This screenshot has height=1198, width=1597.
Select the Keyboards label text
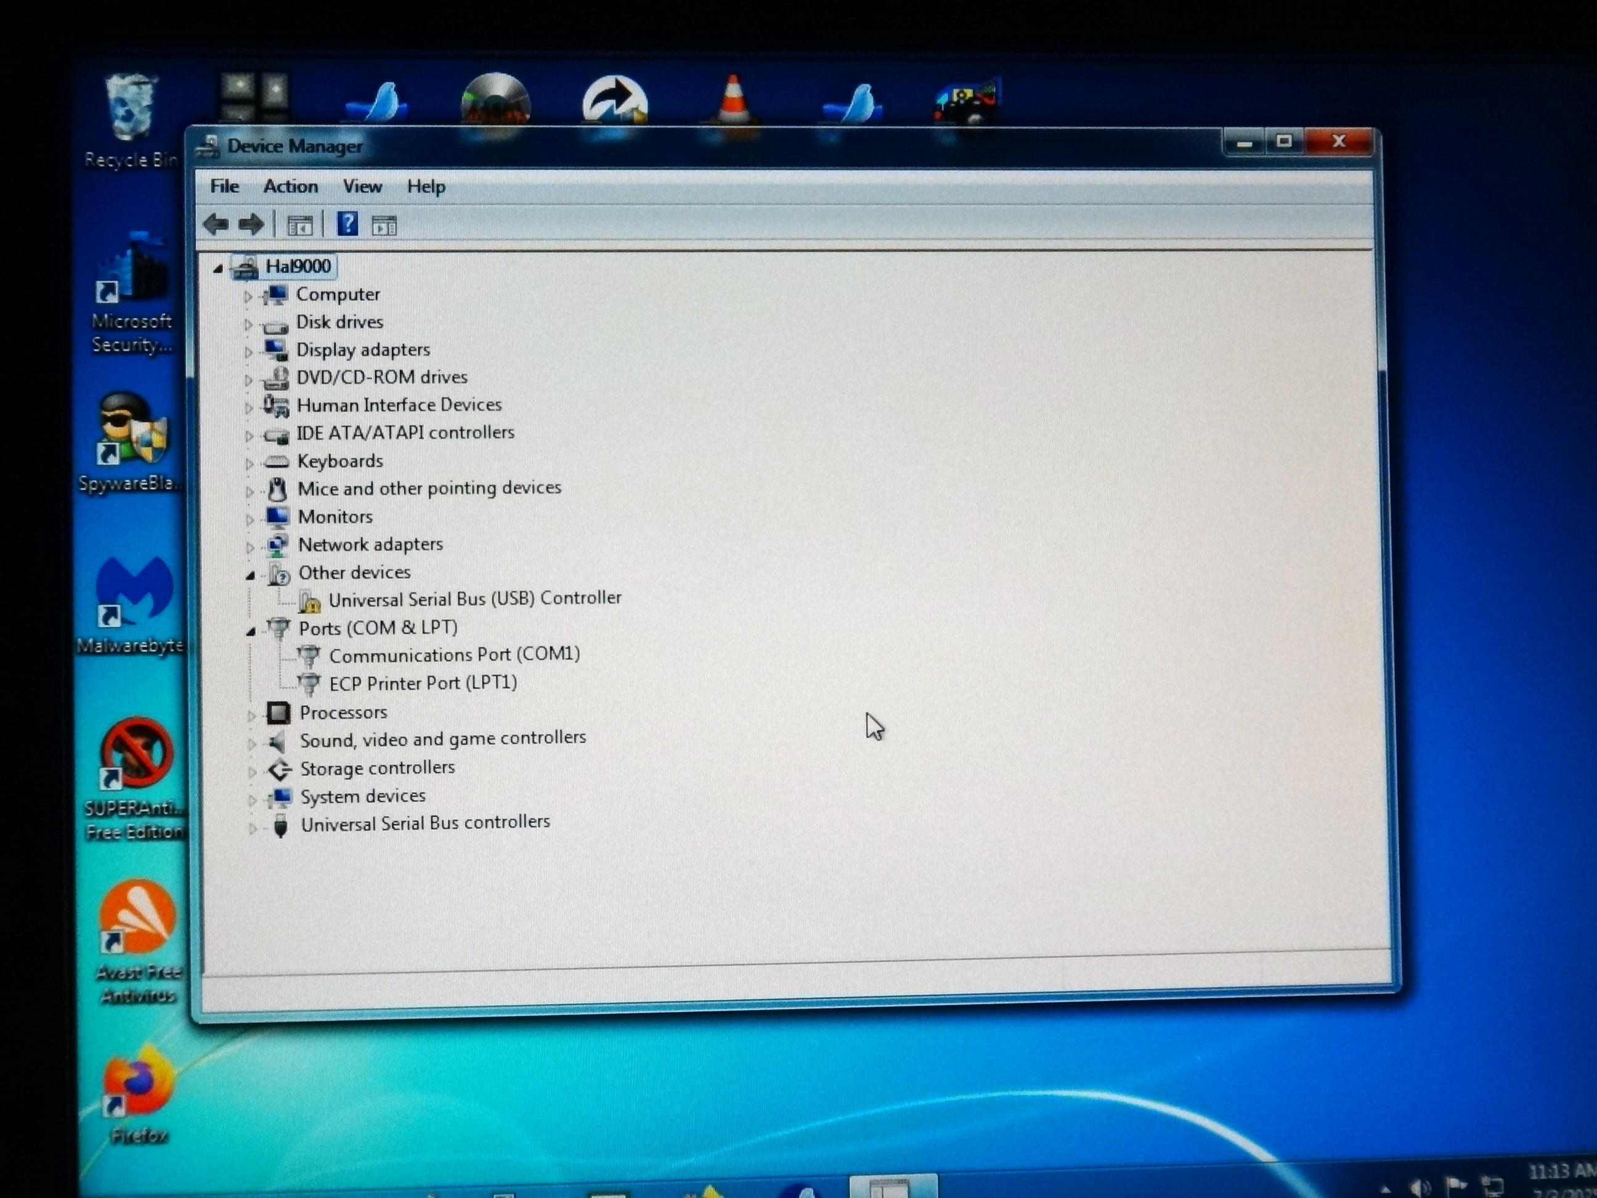(340, 461)
